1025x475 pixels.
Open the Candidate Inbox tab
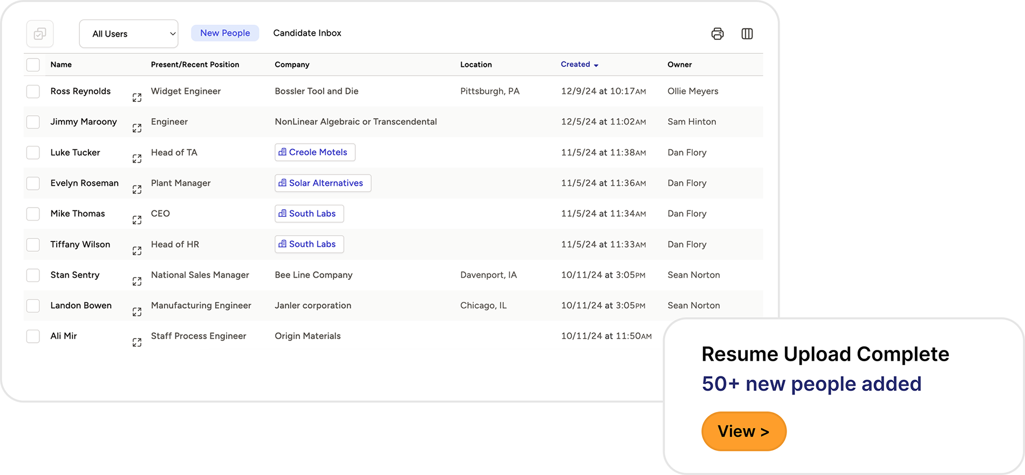(307, 33)
